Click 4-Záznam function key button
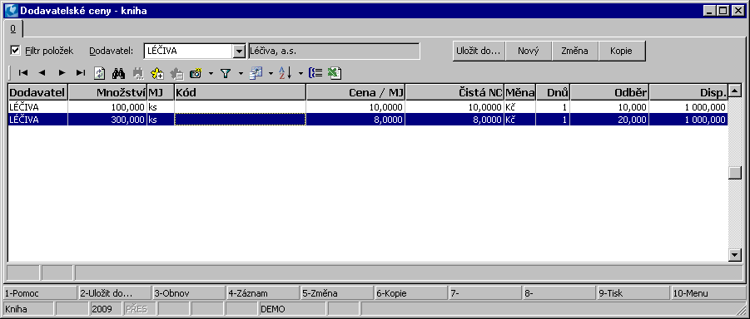750x319 pixels. (262, 293)
